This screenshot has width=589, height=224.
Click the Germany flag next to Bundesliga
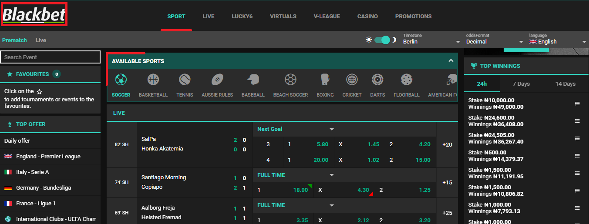tap(8, 188)
